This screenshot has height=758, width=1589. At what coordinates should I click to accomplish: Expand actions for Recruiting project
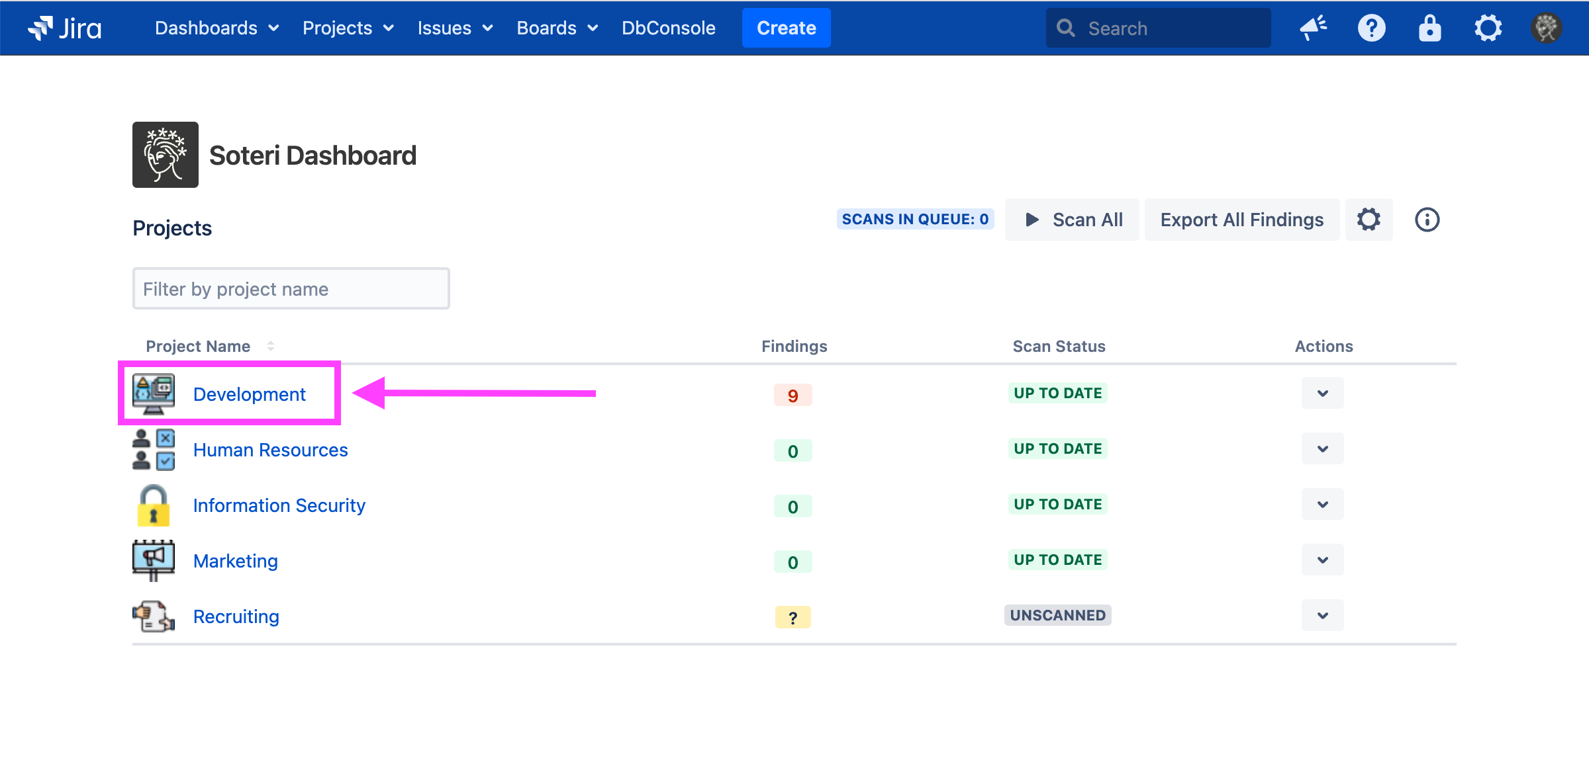pyautogui.click(x=1322, y=616)
